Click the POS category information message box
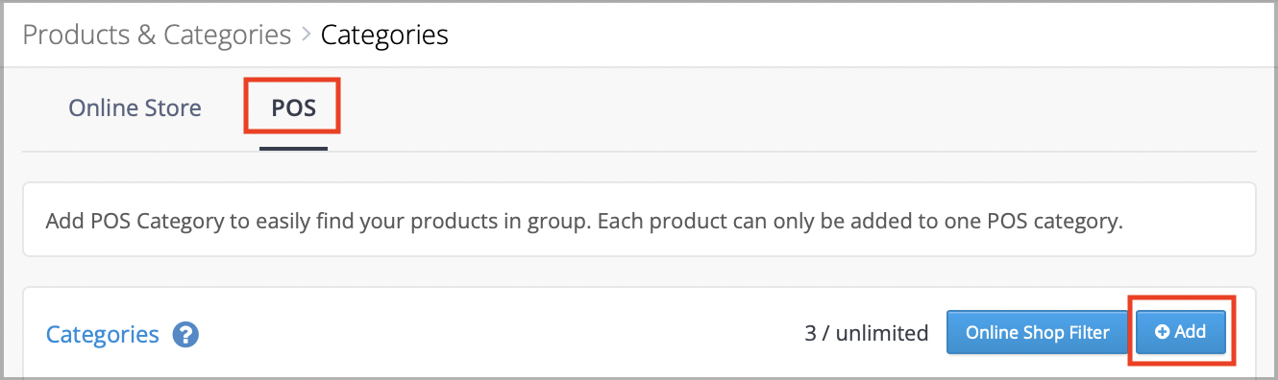Viewport: 1278px width, 380px height. point(639,221)
